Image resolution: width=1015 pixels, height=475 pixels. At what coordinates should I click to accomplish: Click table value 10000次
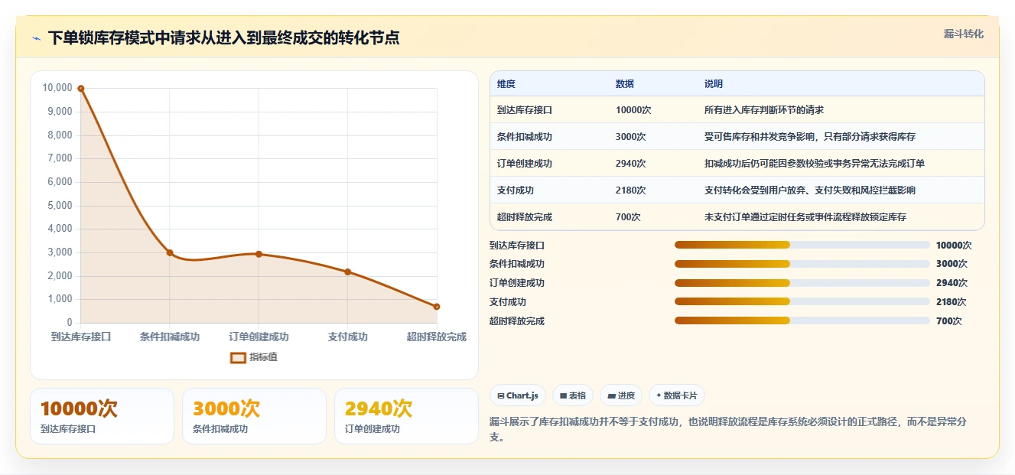pos(633,110)
